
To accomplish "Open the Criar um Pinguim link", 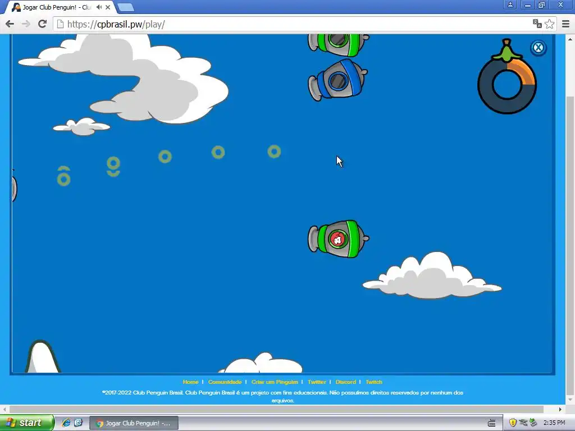I will (x=275, y=382).
